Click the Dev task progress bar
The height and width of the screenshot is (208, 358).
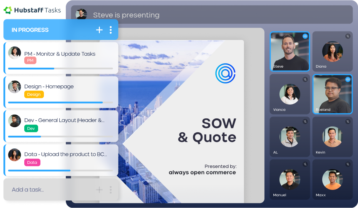click(x=60, y=136)
